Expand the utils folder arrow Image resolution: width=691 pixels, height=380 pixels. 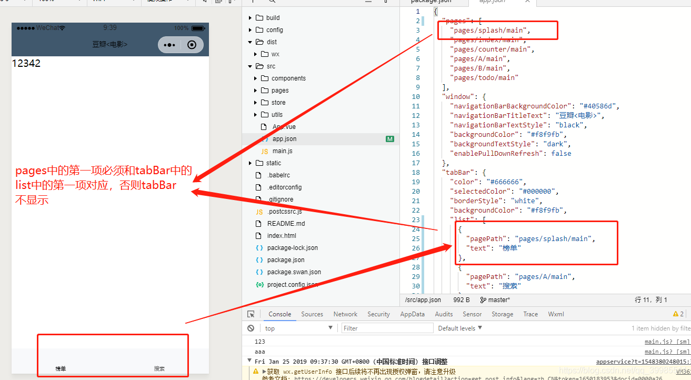click(x=256, y=115)
